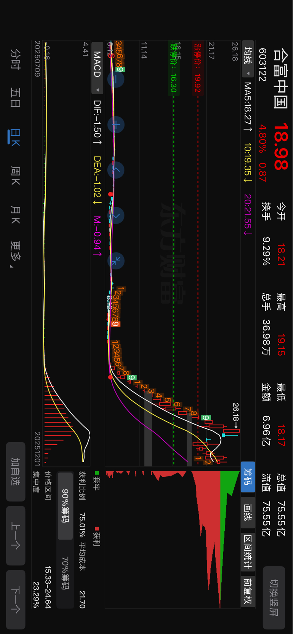Tap the 跌停价: 16.30 label
This screenshot has width=293, height=634.
point(173,67)
